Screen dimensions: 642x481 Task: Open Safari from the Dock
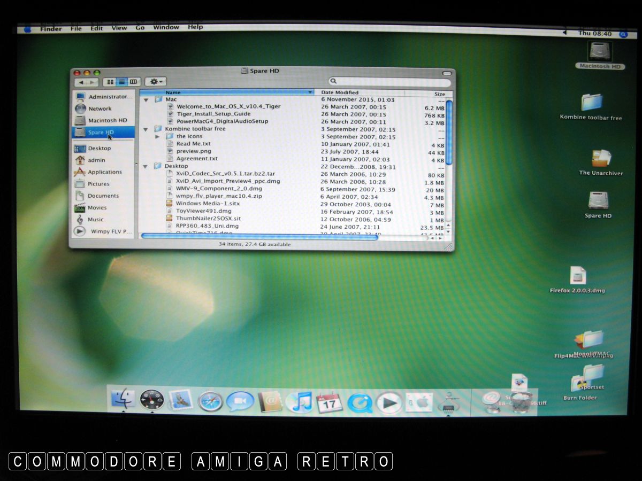(210, 402)
